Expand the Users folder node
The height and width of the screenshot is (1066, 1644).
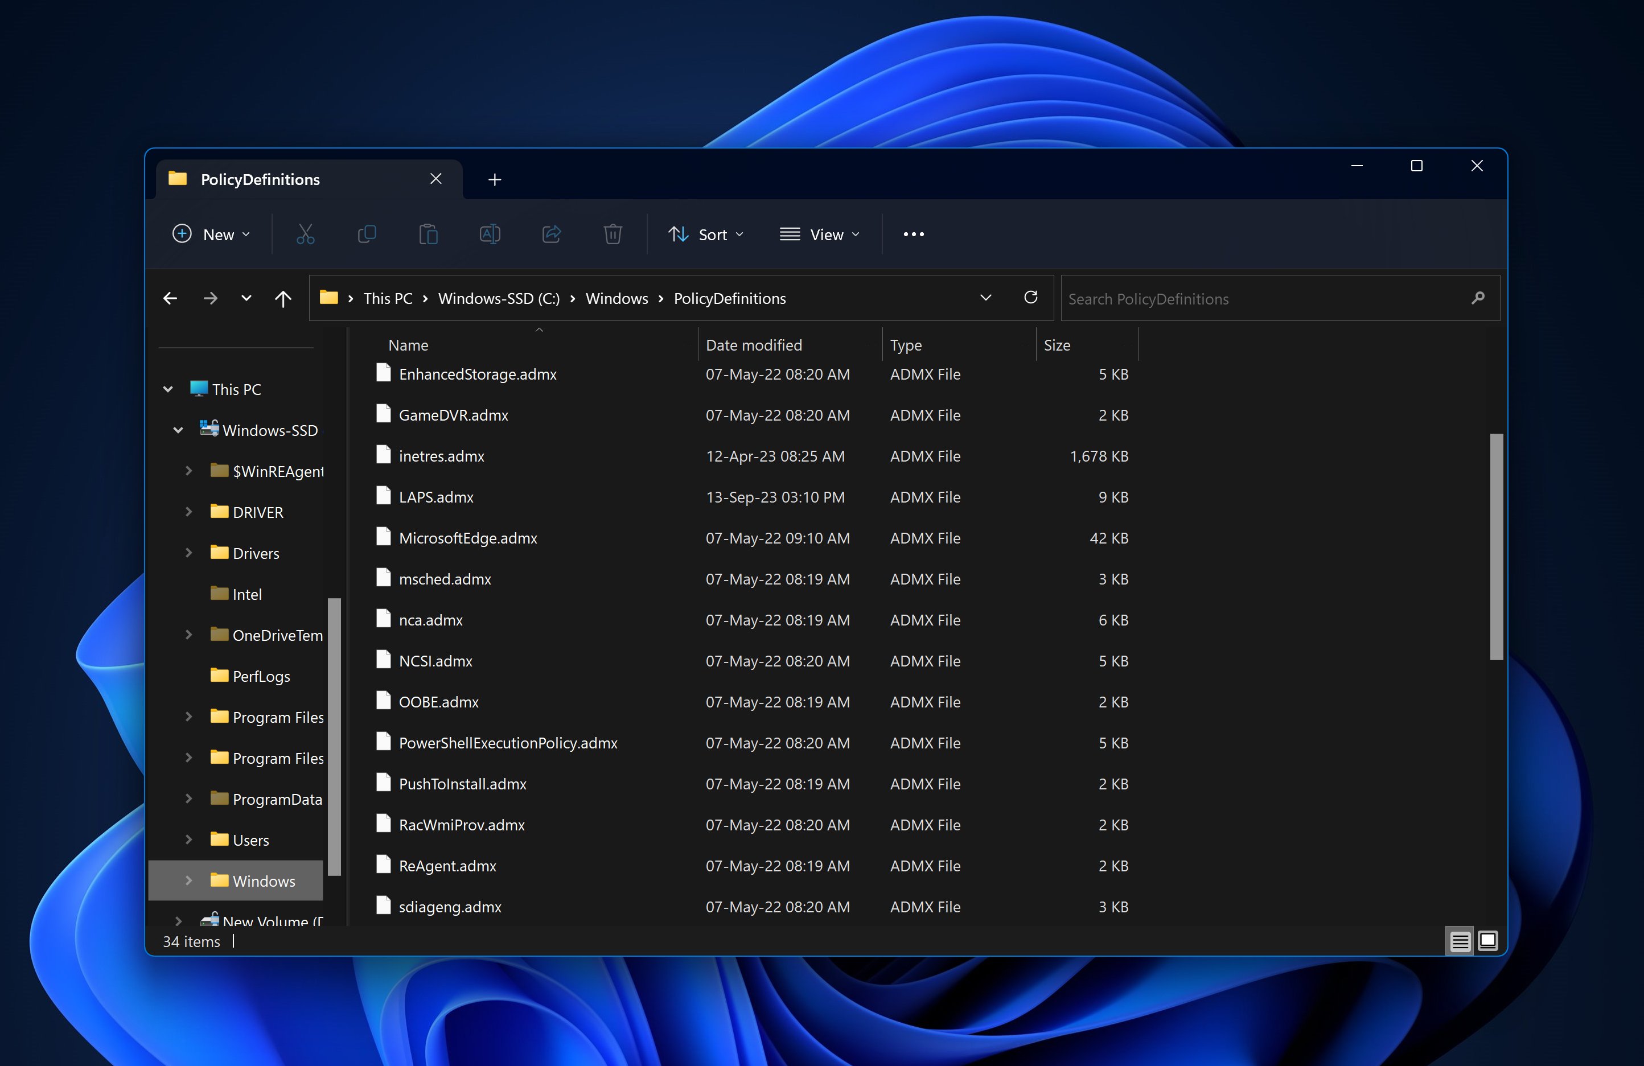188,839
